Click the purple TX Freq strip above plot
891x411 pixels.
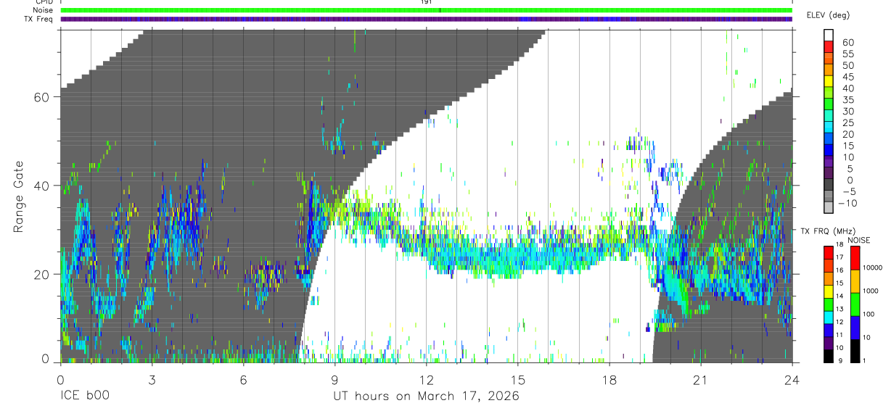(x=427, y=19)
